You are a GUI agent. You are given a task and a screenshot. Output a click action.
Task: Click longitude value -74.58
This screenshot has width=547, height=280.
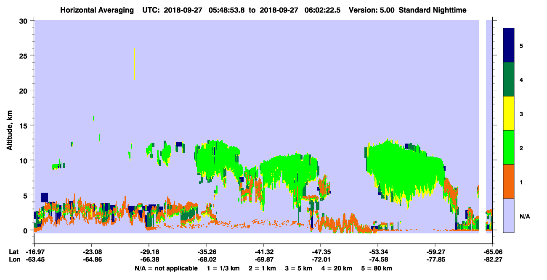pyautogui.click(x=378, y=259)
